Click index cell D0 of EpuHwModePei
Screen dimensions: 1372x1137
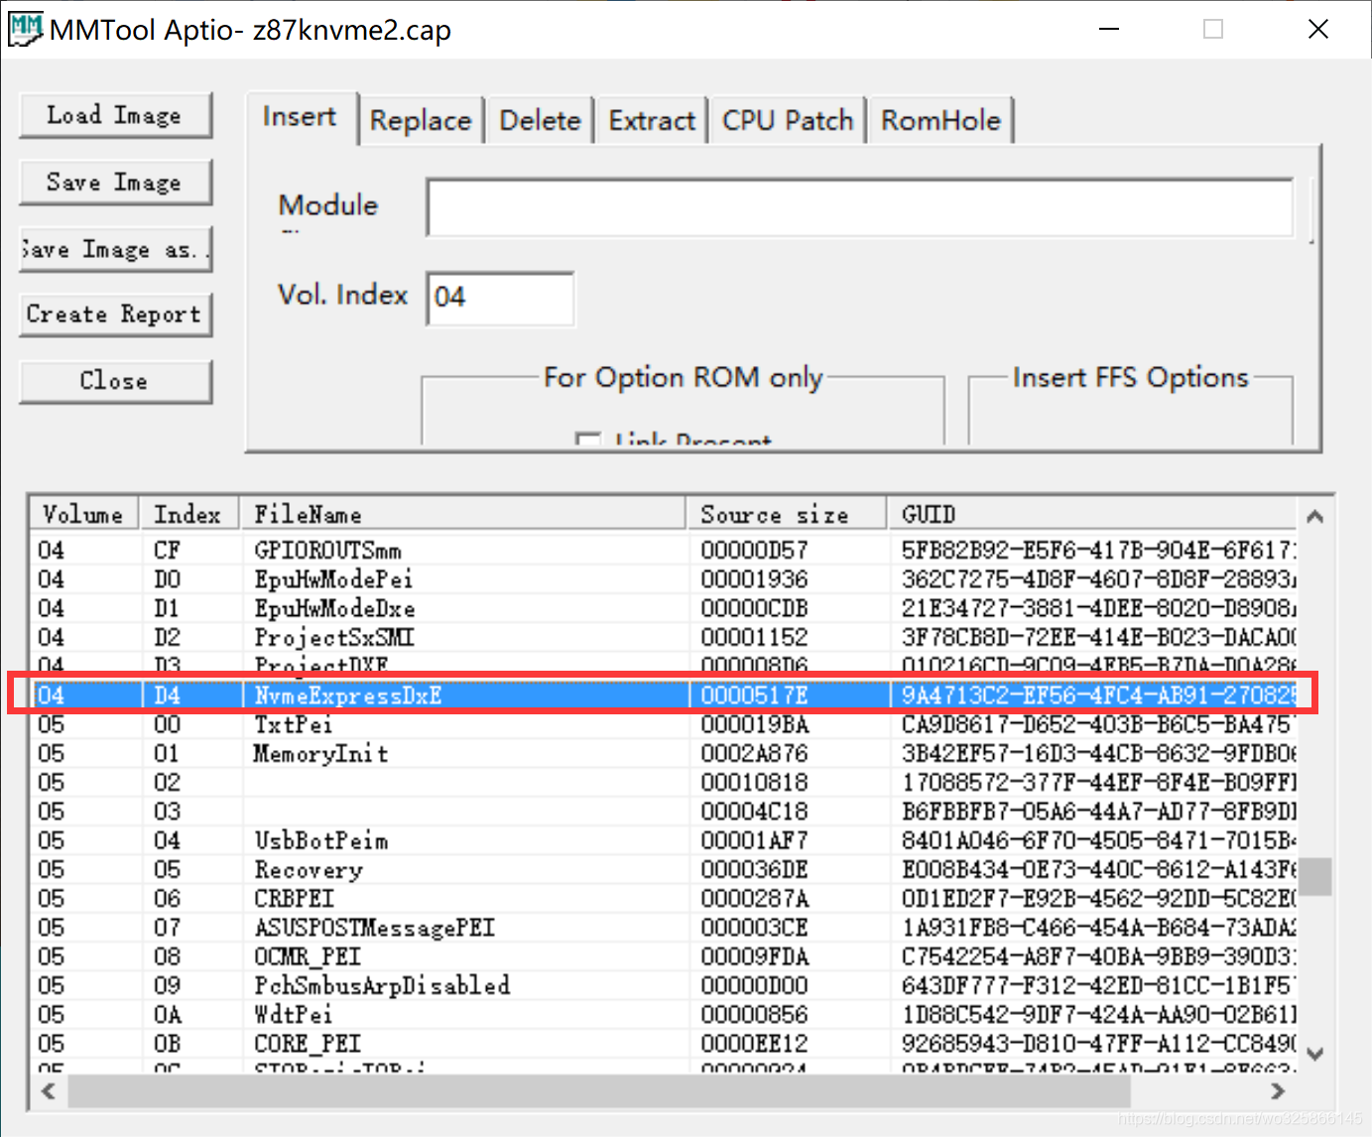[168, 578]
